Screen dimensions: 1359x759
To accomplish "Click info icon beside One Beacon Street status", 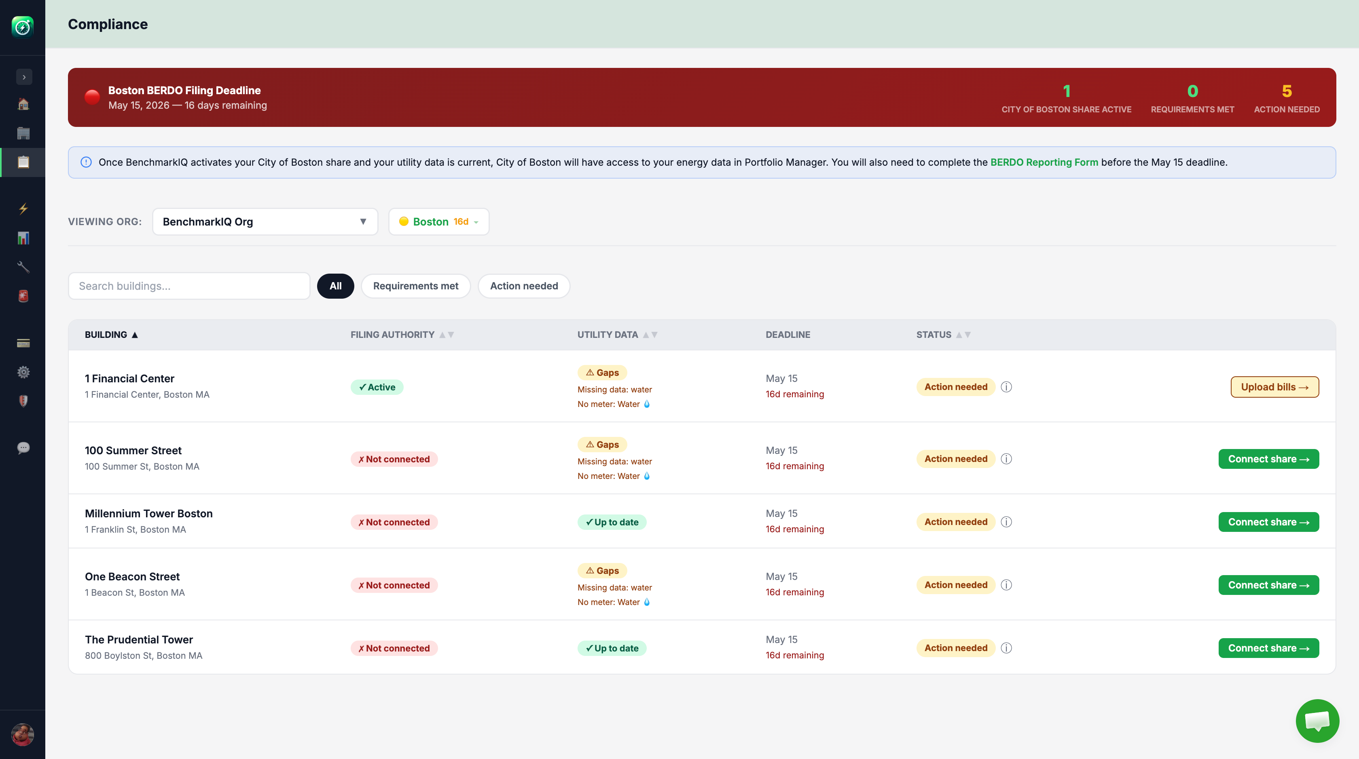I will (x=1006, y=585).
